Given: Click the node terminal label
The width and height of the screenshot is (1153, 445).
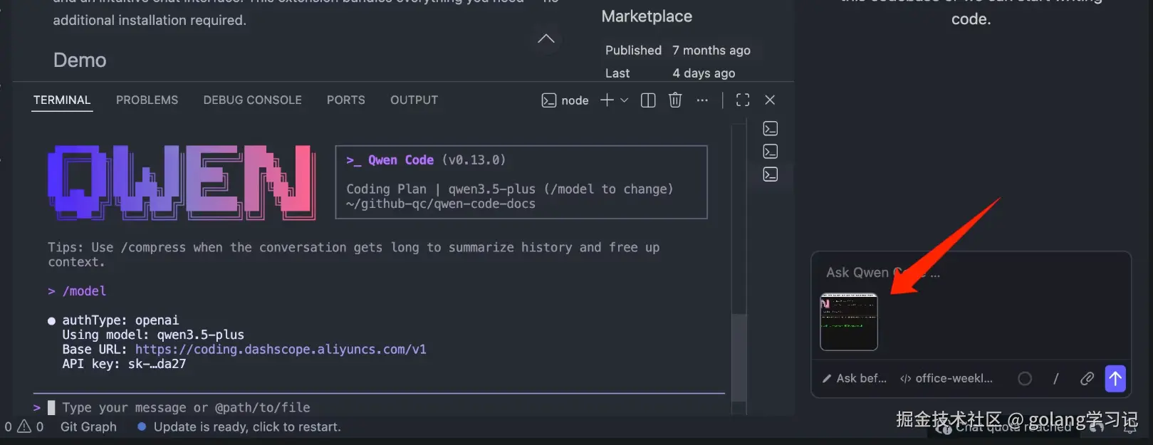Looking at the screenshot, I should 565,100.
